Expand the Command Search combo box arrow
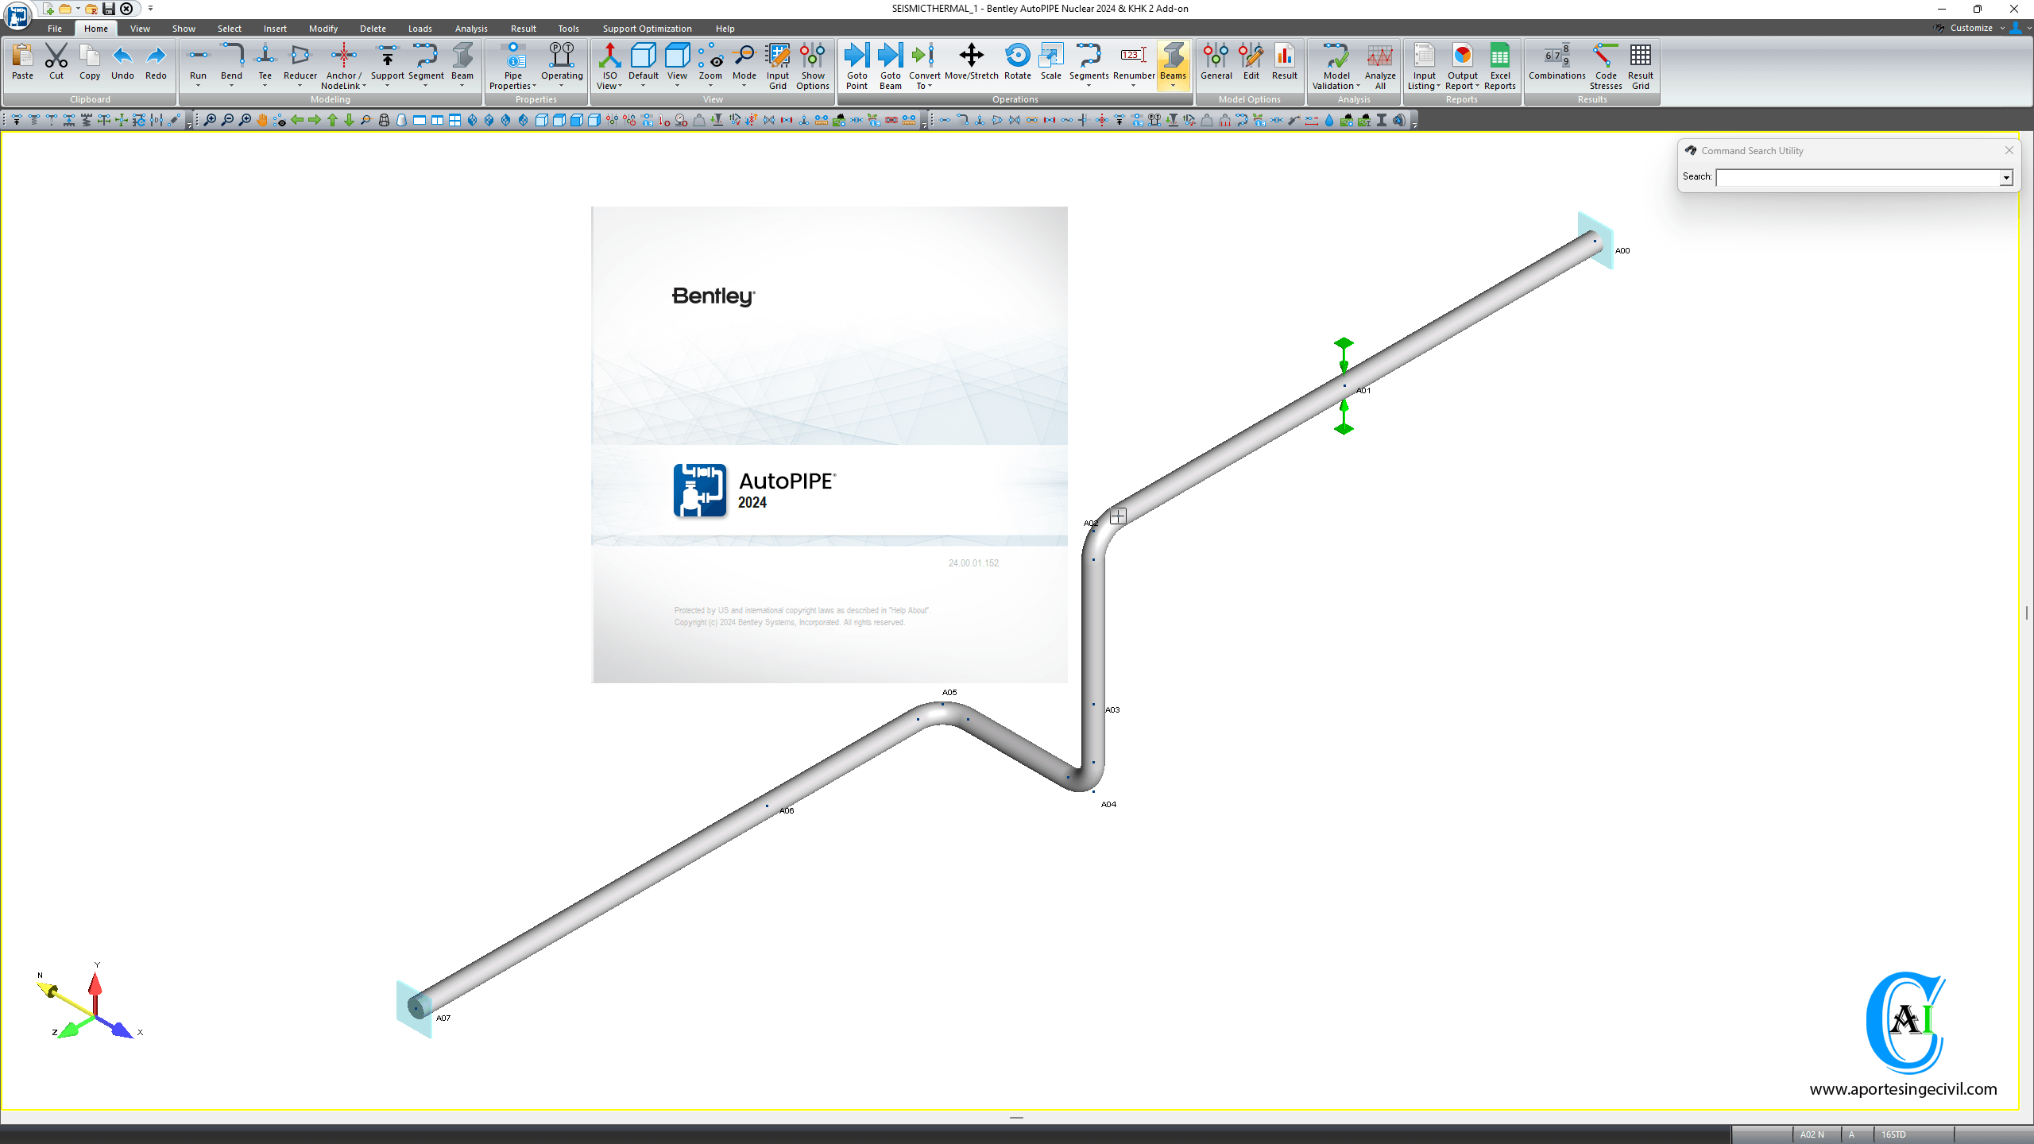The image size is (2034, 1144). click(2006, 178)
